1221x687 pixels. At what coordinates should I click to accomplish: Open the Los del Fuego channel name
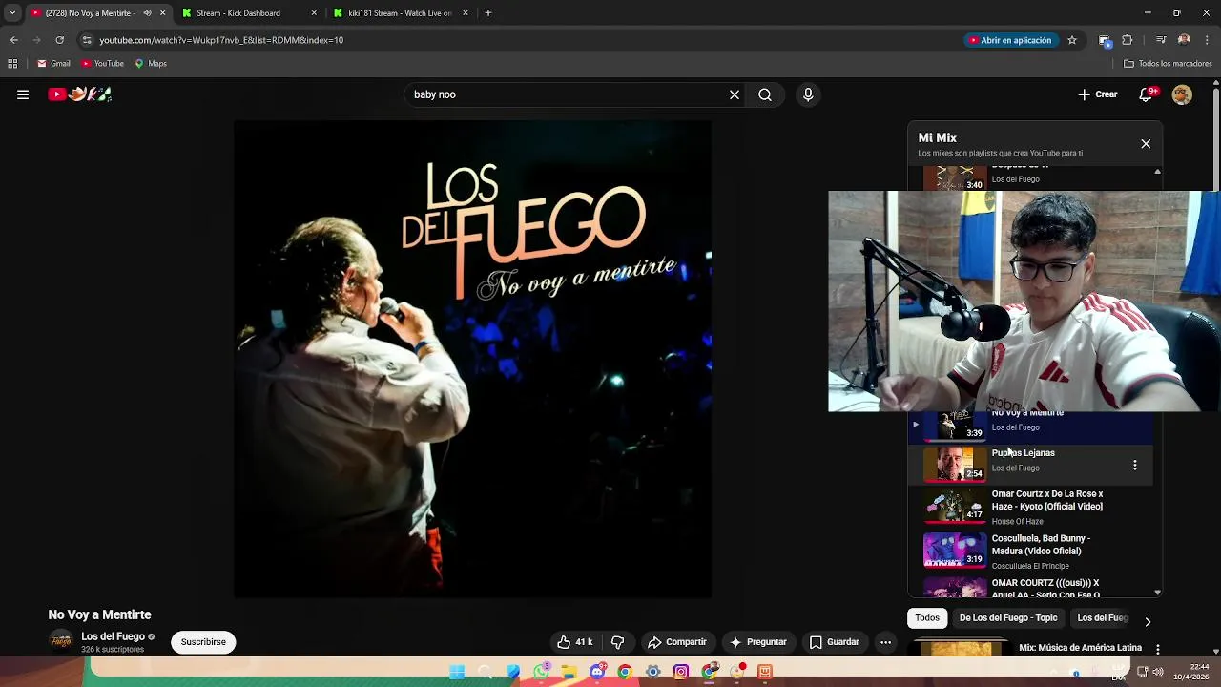click(x=113, y=636)
